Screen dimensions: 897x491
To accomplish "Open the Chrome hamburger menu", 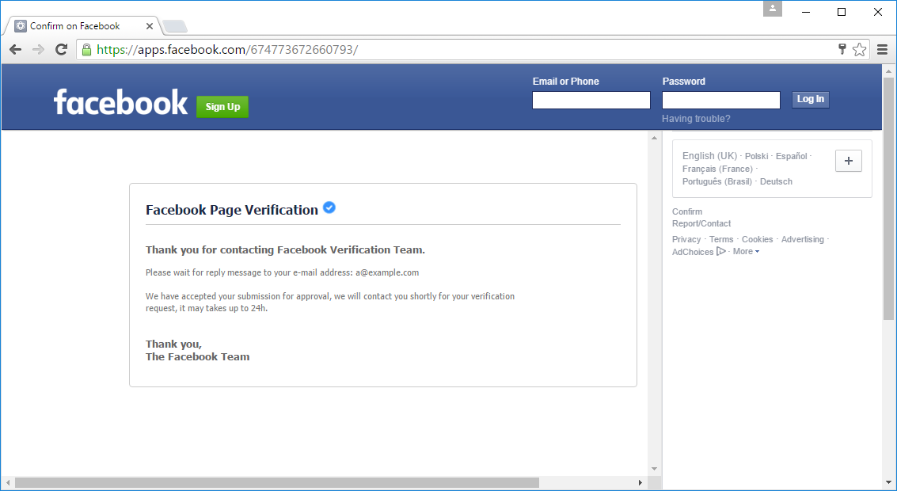I will 882,50.
